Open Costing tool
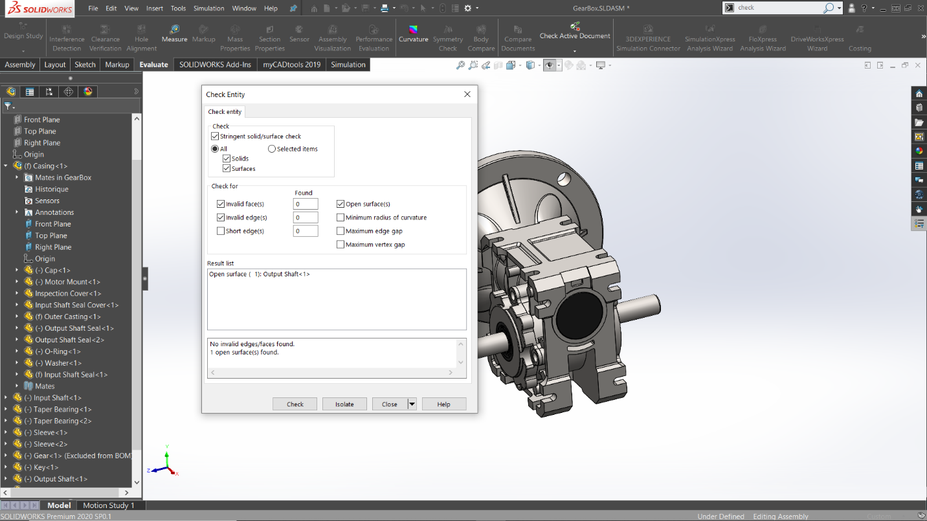 pos(860,38)
